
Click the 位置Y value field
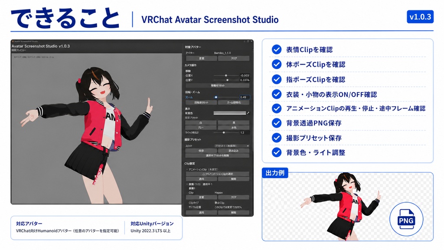pyautogui.click(x=245, y=80)
